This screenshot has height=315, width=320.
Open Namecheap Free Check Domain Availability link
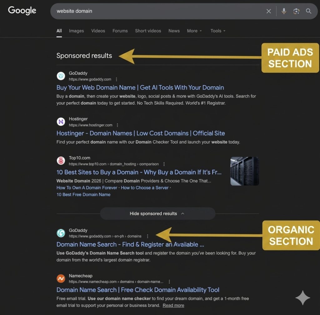pyautogui.click(x=138, y=290)
